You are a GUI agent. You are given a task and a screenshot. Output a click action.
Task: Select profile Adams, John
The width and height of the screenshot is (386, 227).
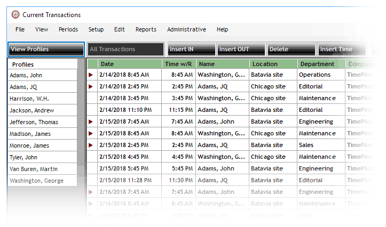point(42,75)
